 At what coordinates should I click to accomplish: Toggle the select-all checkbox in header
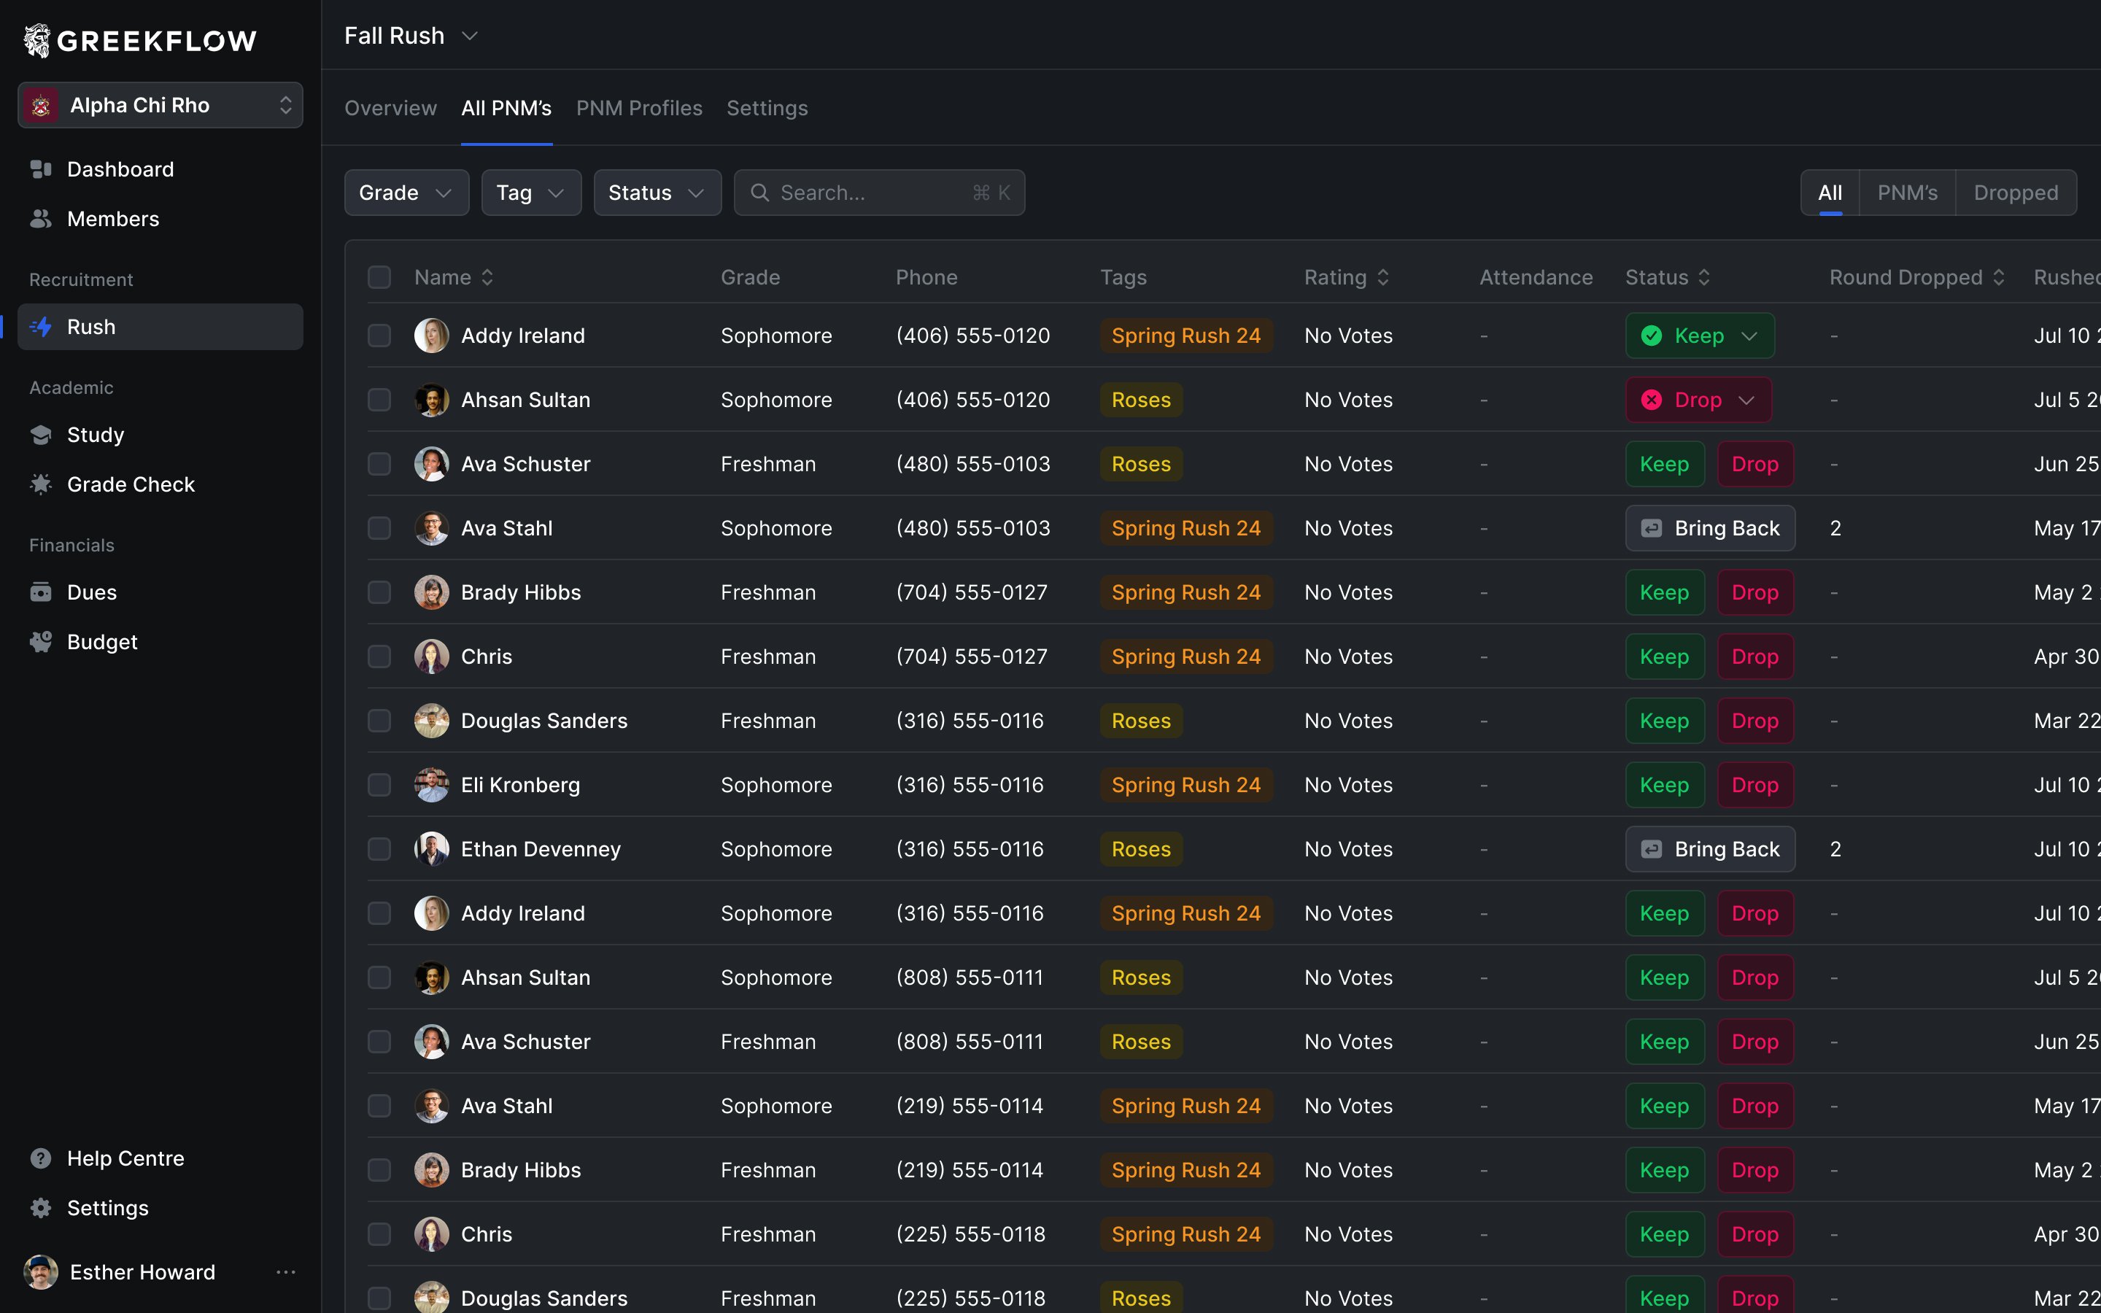tap(379, 277)
